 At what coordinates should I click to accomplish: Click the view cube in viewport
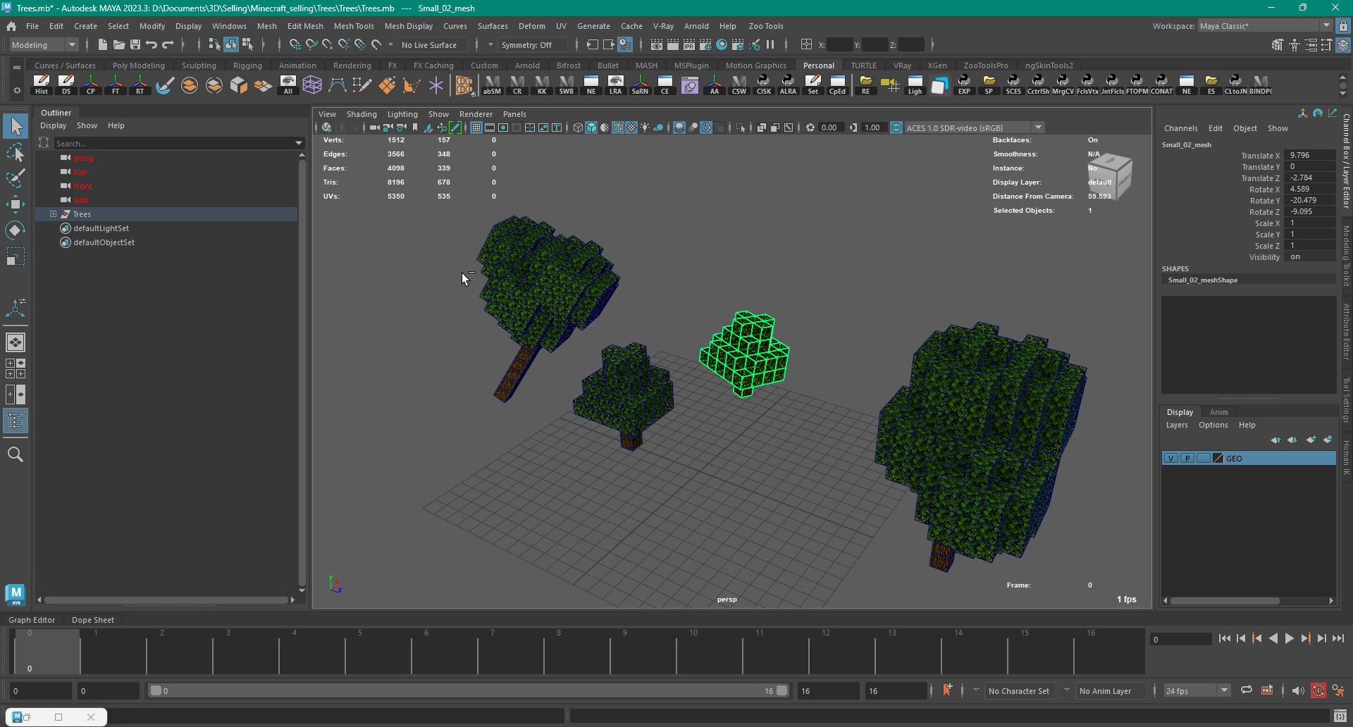point(1110,175)
